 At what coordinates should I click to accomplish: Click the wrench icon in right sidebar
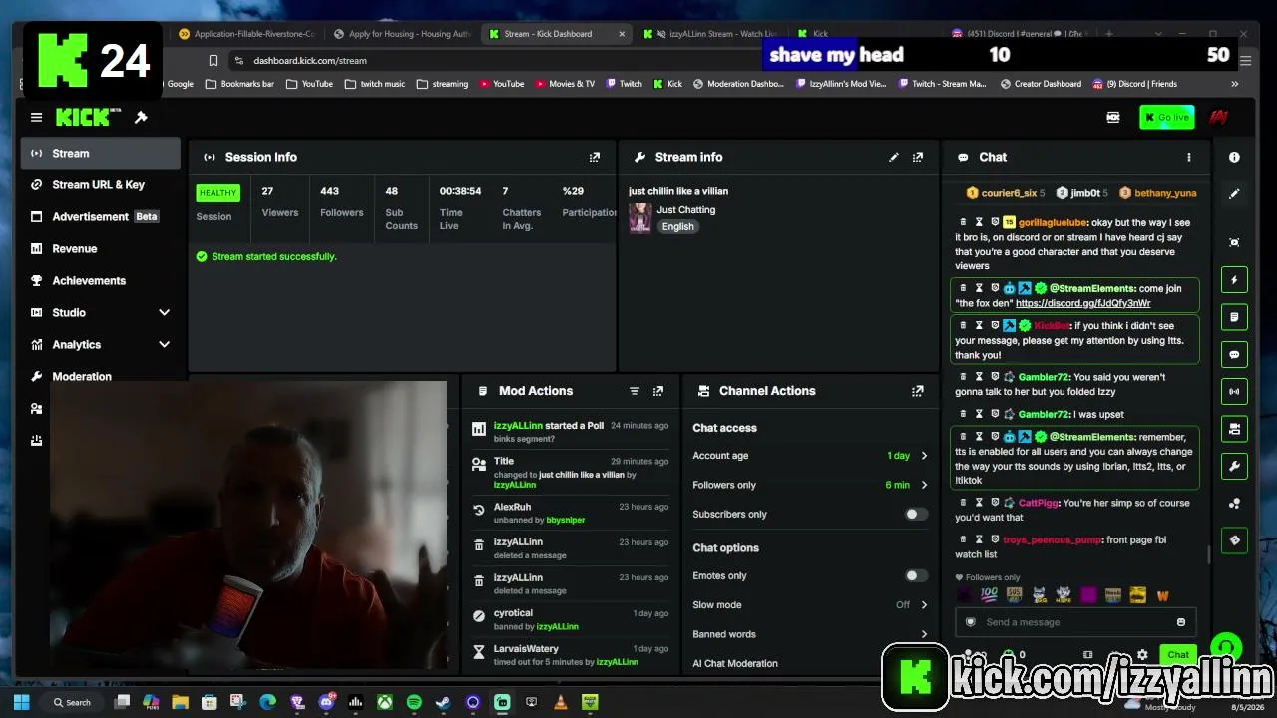pyautogui.click(x=1234, y=466)
